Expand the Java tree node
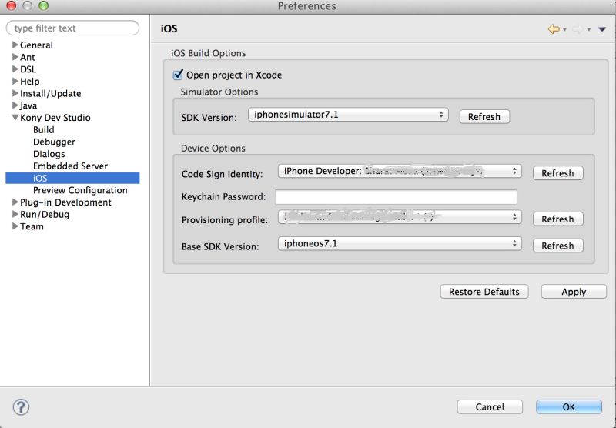This screenshot has height=428, width=616. point(15,105)
